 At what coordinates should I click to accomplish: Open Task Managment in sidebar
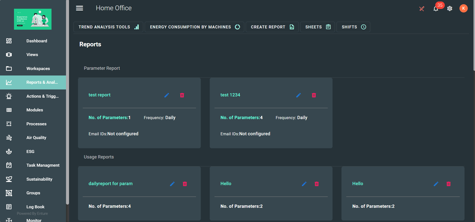coord(33,165)
